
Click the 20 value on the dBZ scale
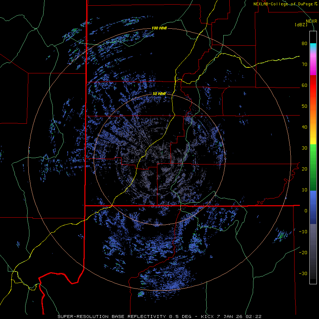pyautogui.click(x=304, y=169)
